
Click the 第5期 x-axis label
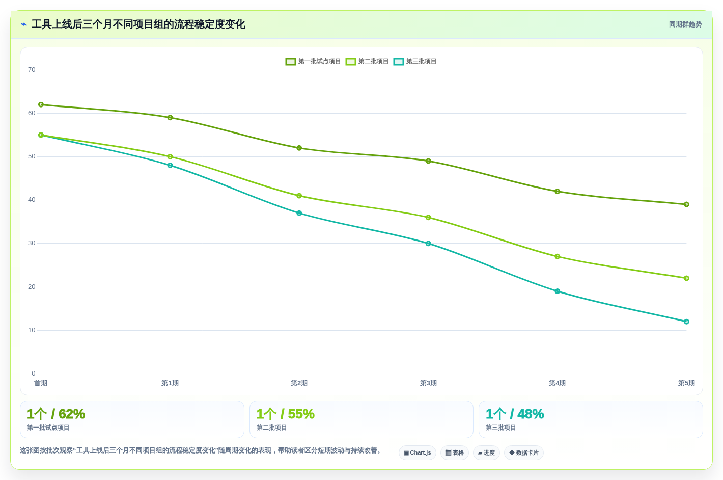(686, 383)
